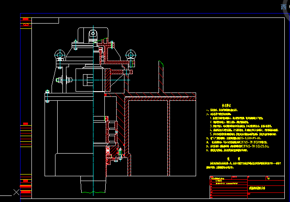The image size is (290, 202).
Task: Select the note line ending with DZn25.0c
Action: [238, 146]
